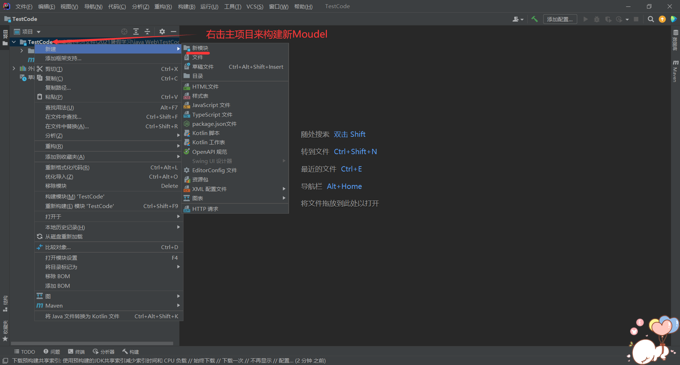Hide the project panel with the minus icon
The height and width of the screenshot is (365, 680).
pos(174,32)
